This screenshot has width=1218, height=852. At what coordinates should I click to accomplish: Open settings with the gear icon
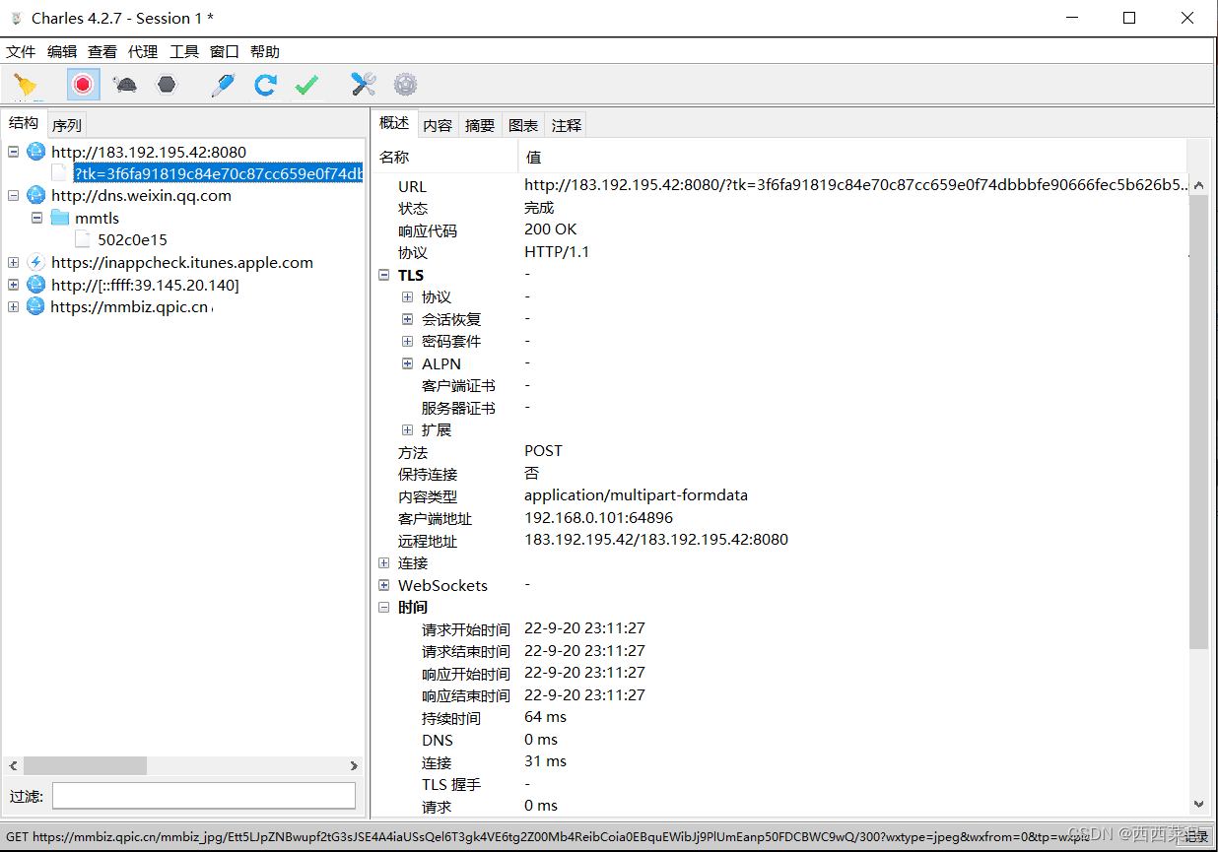(x=404, y=85)
